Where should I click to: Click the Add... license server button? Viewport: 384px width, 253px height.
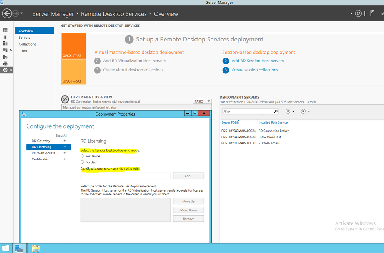(x=188, y=176)
